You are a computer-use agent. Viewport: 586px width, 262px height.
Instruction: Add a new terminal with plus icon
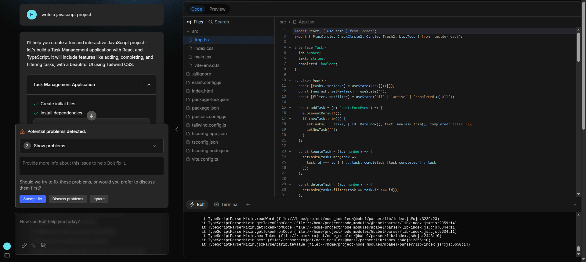[x=248, y=204]
